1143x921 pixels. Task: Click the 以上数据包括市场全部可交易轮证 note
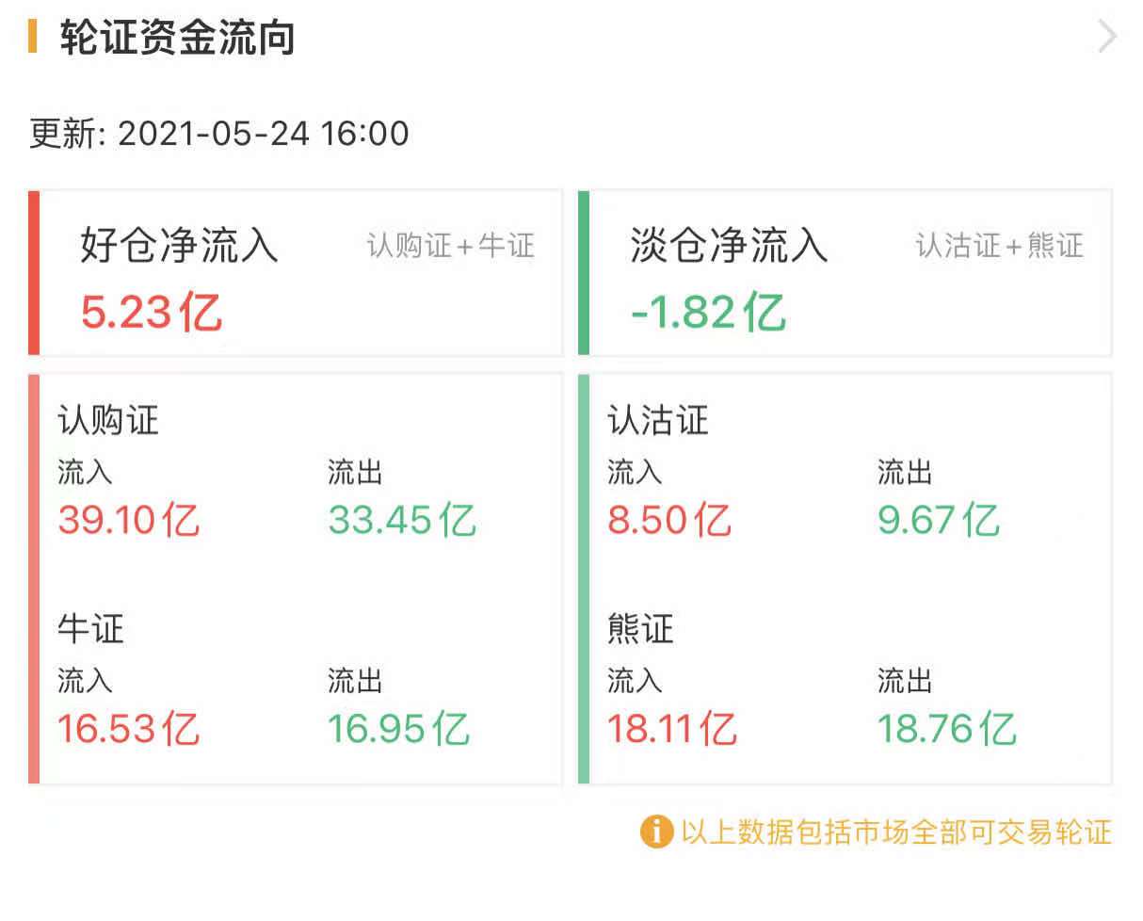pos(896,832)
